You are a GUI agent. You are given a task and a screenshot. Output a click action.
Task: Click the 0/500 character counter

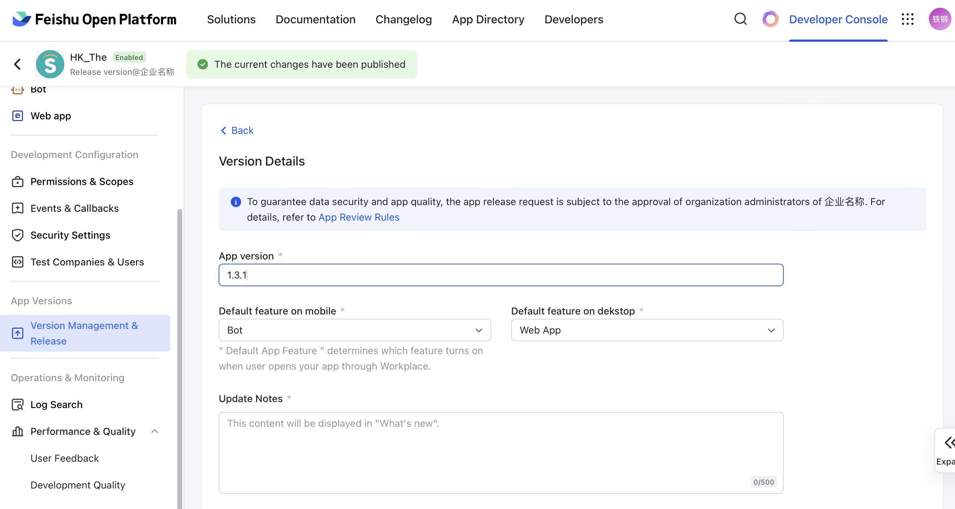coord(764,482)
